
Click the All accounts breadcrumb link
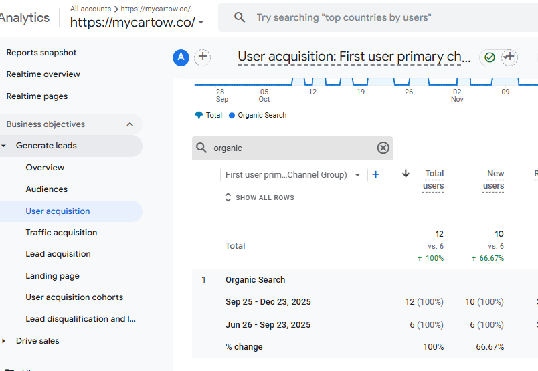tap(91, 9)
